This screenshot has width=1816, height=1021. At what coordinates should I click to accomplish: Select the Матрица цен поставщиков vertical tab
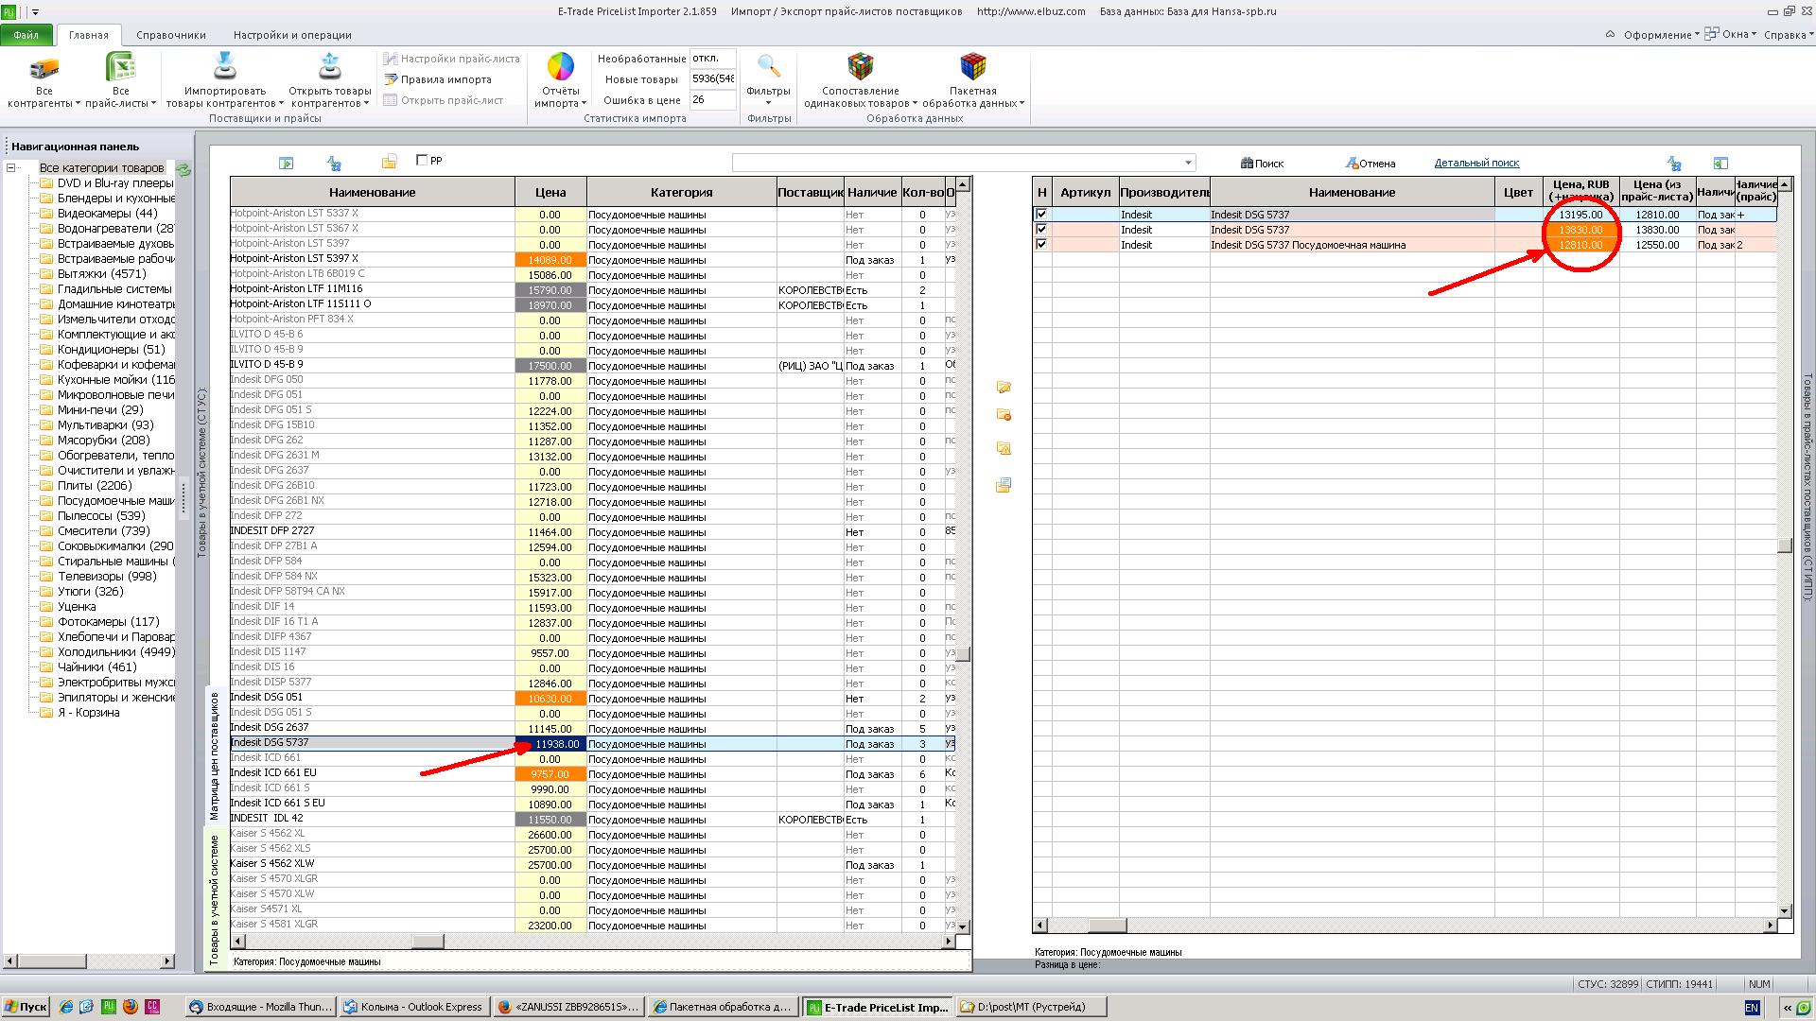[x=214, y=756]
